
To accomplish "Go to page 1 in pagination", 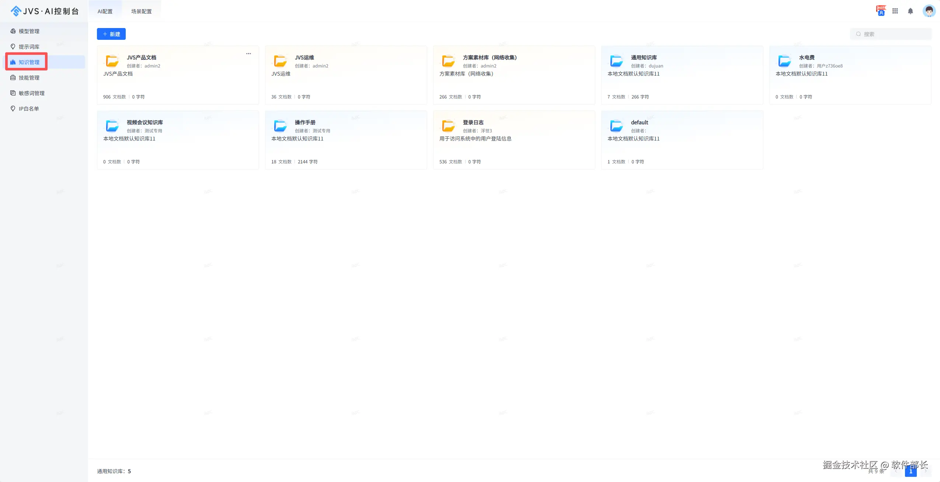I will pyautogui.click(x=911, y=471).
